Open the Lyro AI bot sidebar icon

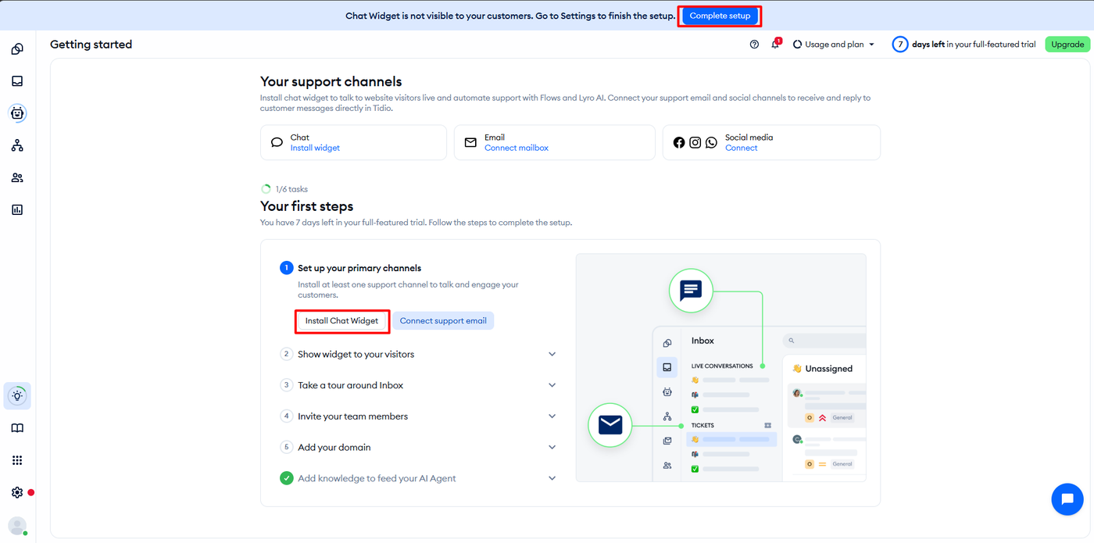pyautogui.click(x=17, y=113)
